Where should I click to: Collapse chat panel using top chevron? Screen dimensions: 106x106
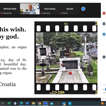[x=104, y=6]
